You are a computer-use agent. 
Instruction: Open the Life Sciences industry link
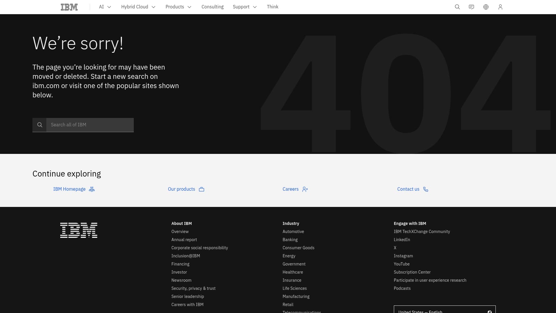tap(295, 288)
